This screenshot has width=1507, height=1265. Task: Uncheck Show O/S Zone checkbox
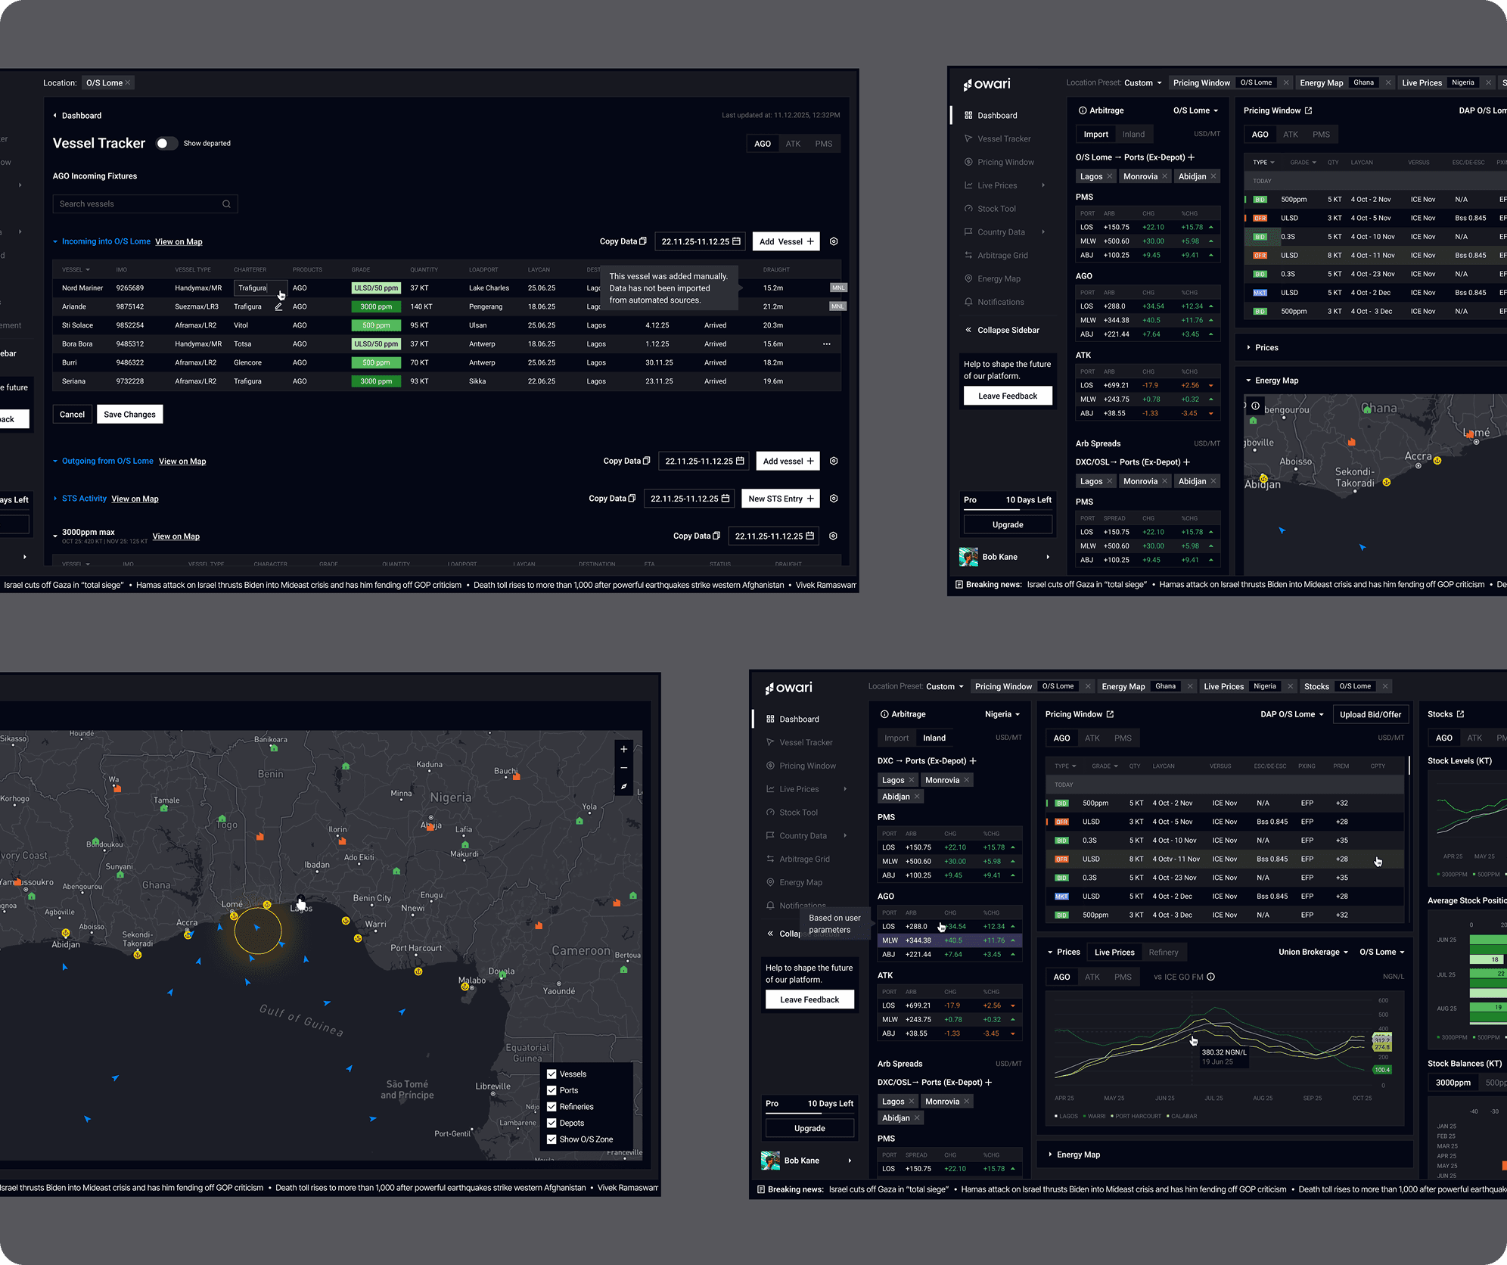pyautogui.click(x=552, y=1139)
